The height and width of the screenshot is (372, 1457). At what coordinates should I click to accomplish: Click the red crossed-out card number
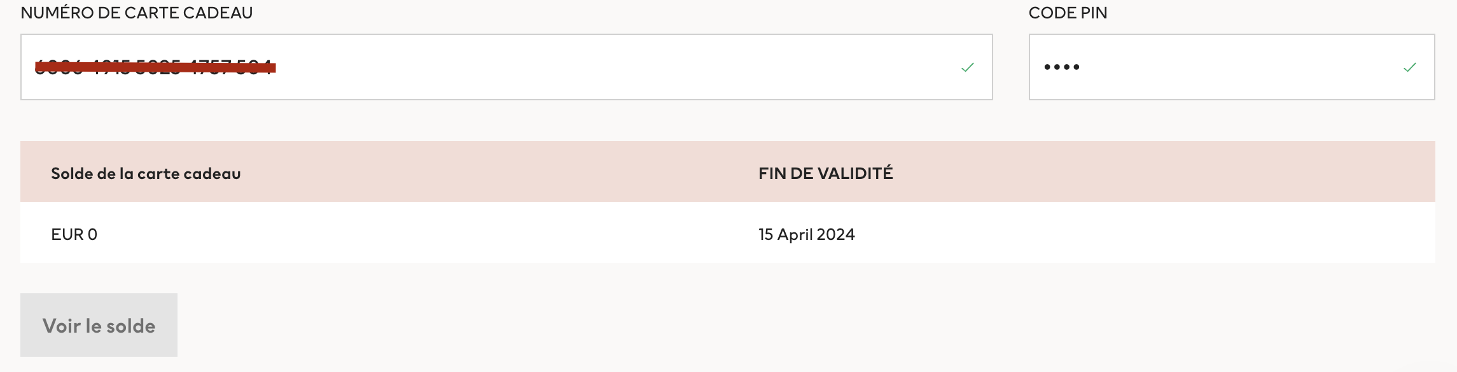pos(155,67)
